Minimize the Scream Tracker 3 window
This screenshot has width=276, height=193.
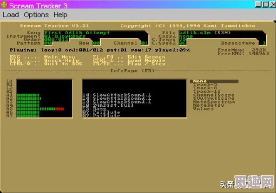point(258,5)
